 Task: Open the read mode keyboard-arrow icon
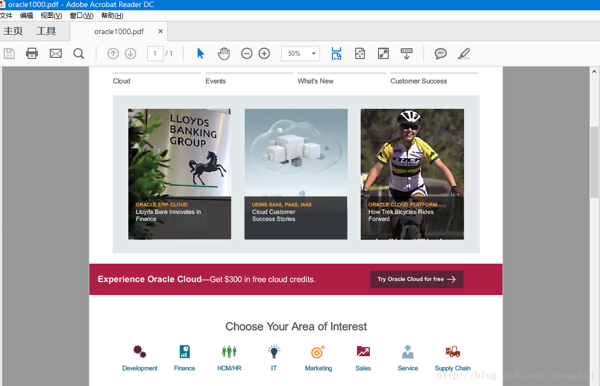(406, 54)
